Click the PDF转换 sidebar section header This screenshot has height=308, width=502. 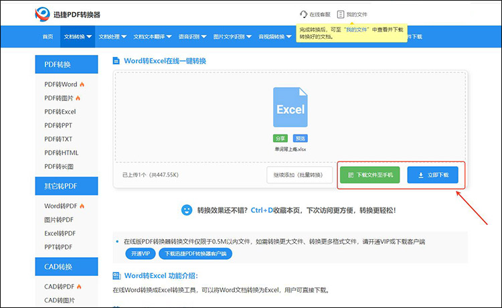click(x=66, y=64)
